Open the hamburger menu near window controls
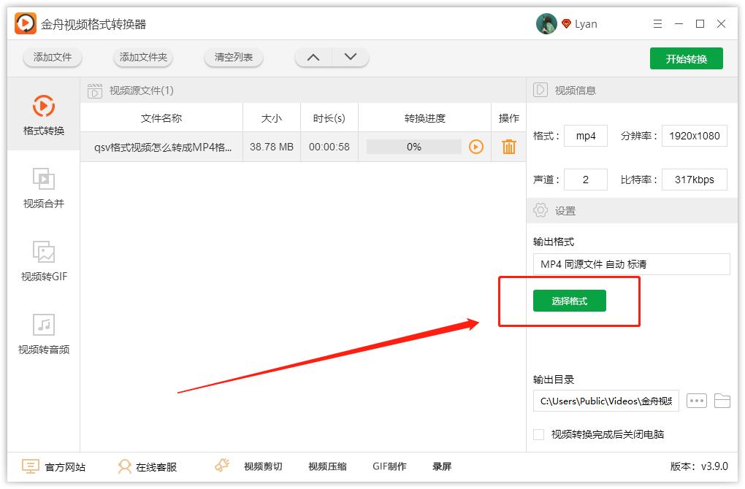Screen dimensions: 745x489 pyautogui.click(x=657, y=23)
